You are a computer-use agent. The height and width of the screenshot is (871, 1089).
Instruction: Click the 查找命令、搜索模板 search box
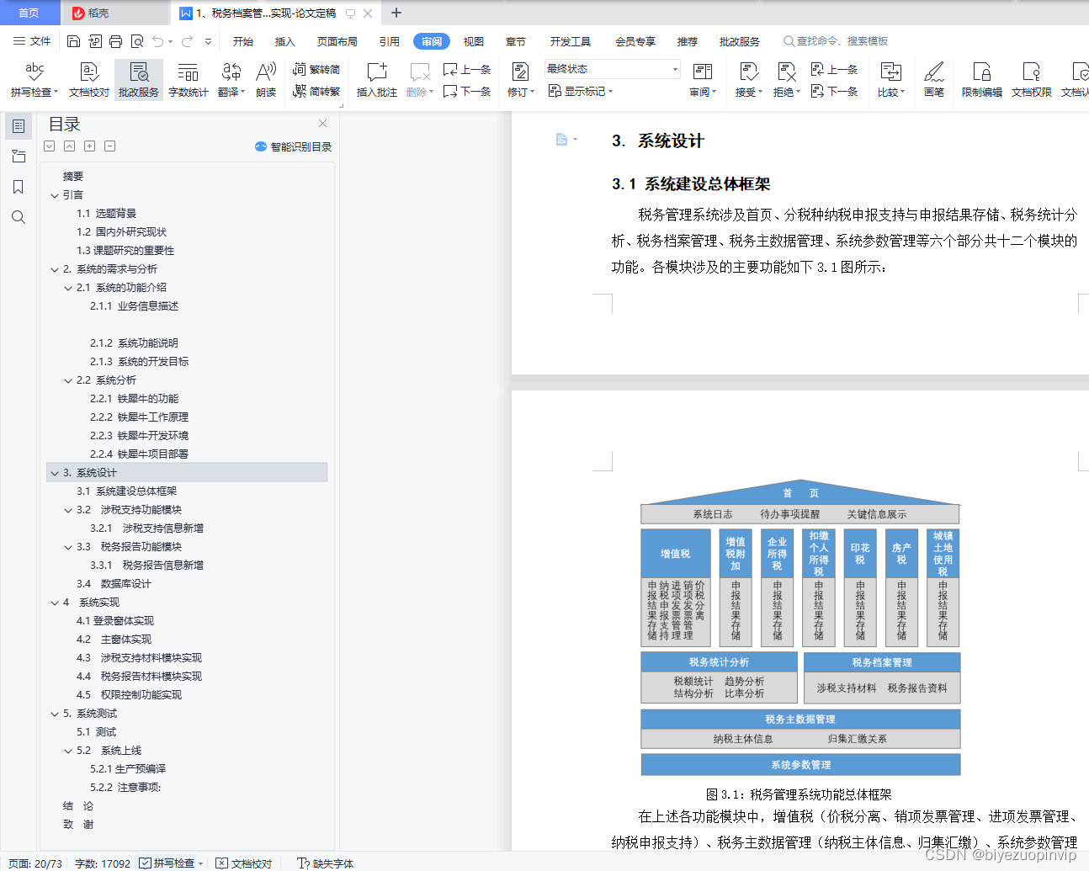pos(836,41)
